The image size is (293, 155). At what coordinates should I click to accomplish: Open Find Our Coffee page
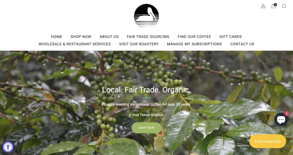tap(194, 37)
